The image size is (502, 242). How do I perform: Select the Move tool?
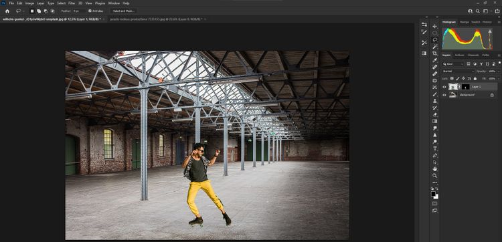434,26
